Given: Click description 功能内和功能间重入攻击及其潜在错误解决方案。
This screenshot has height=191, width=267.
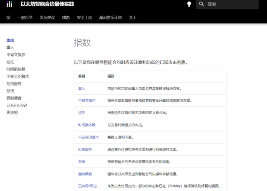Looking at the screenshot, I should [144, 88].
